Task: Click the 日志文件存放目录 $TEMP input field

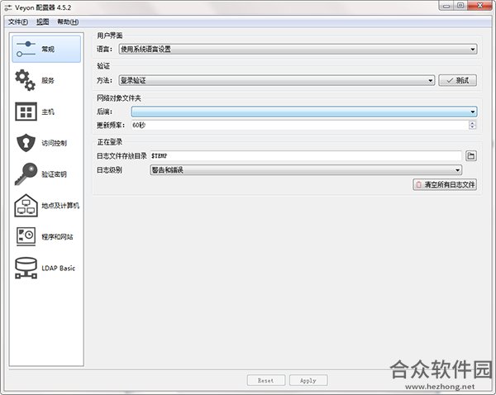Action: point(306,155)
